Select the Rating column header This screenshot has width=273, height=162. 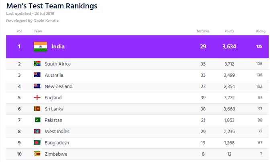pyautogui.click(x=261, y=31)
